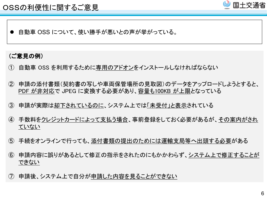Click circled number ① marker
Image resolution: width=267 pixels, height=200 pixels.
pyautogui.click(x=11, y=68)
